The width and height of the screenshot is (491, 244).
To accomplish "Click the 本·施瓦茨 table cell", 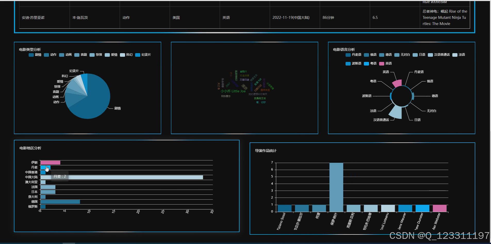I will point(95,18).
